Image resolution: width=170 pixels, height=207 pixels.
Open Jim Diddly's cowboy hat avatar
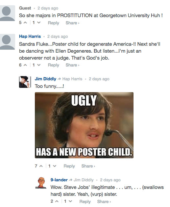(25, 82)
